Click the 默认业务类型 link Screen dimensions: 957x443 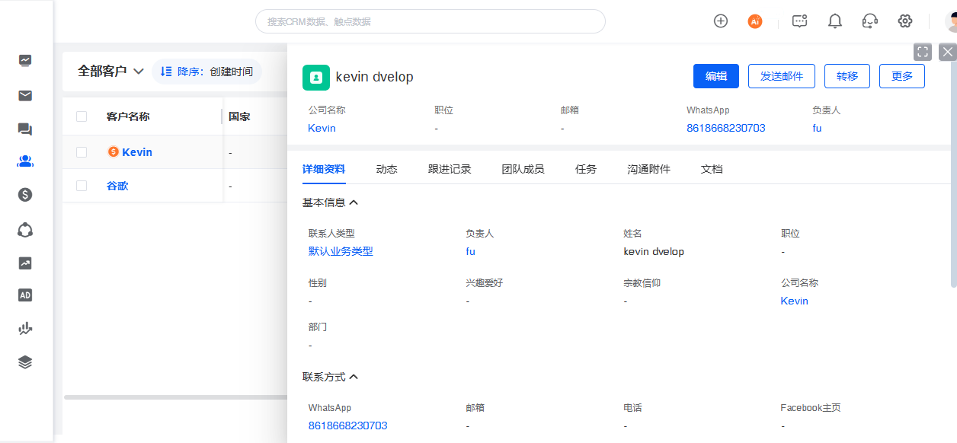(x=341, y=251)
